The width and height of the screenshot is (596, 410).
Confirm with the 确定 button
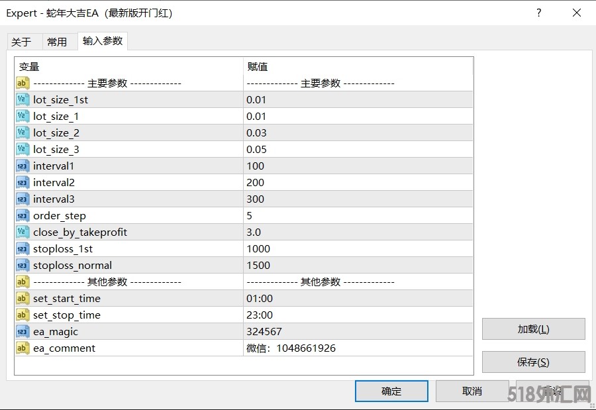coord(391,391)
